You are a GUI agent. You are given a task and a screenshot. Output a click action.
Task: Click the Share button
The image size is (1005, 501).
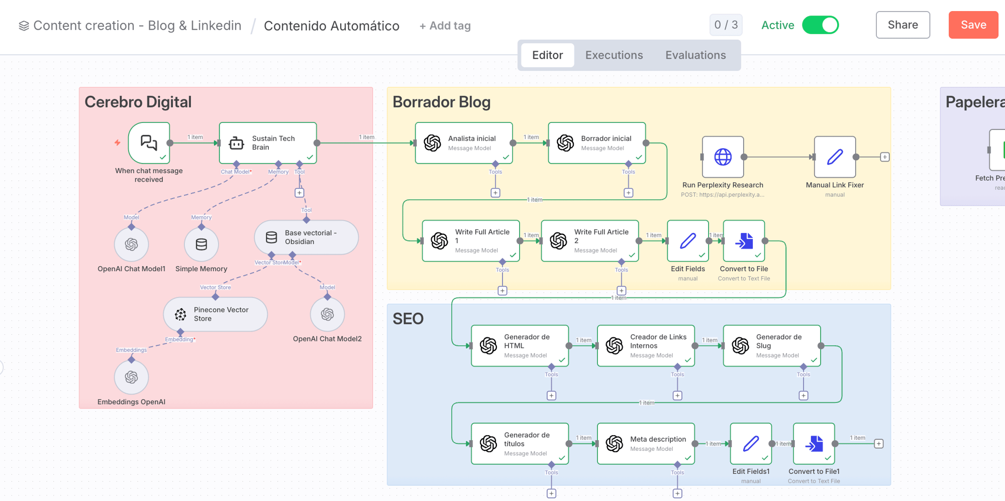902,25
